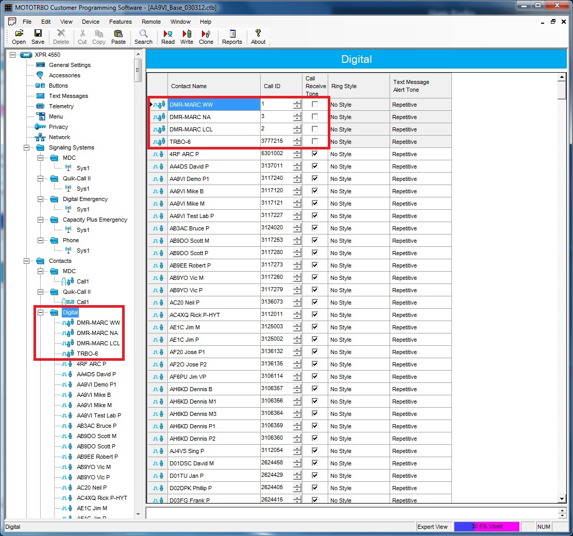Screen dimensions: 573x536
Task: Uncheck Call Receive Tone for AB3AC Bruce P
Action: coord(315,228)
